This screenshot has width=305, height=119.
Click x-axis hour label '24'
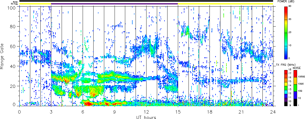[273, 112]
